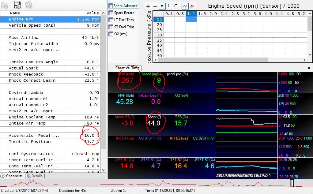Click the Value column header
Screen dimensions: 313x194
click(82, 13)
